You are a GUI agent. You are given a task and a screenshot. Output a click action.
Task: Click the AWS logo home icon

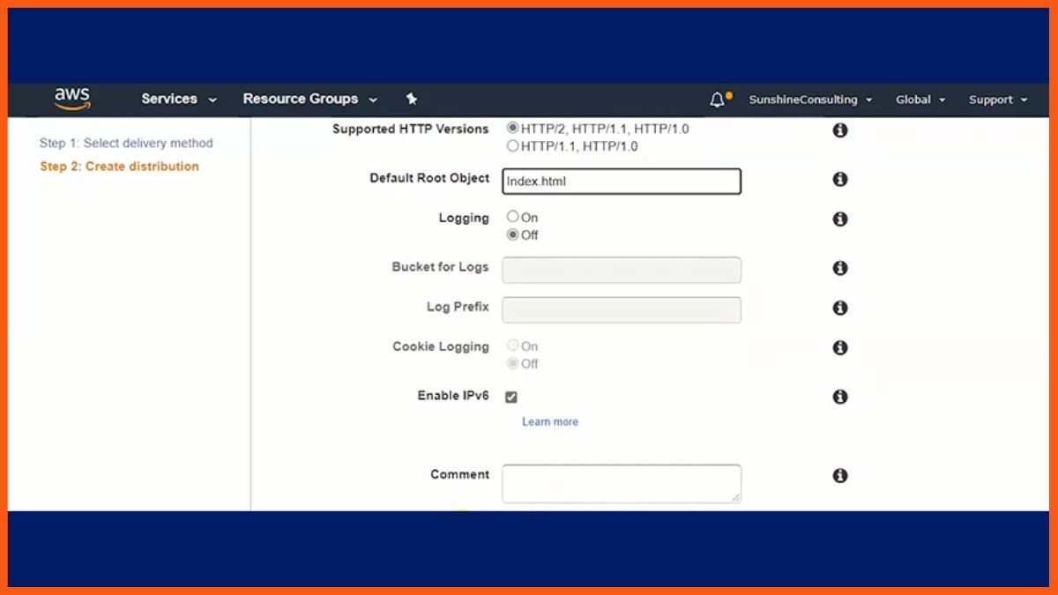(x=72, y=99)
